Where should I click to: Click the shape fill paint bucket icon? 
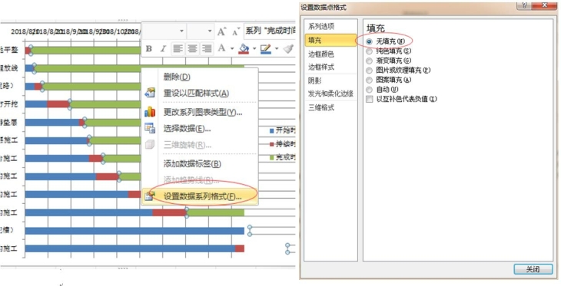point(244,48)
